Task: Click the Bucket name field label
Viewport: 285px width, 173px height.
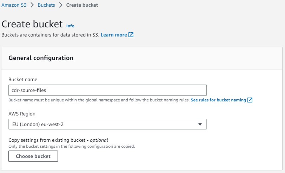Action: click(23, 79)
